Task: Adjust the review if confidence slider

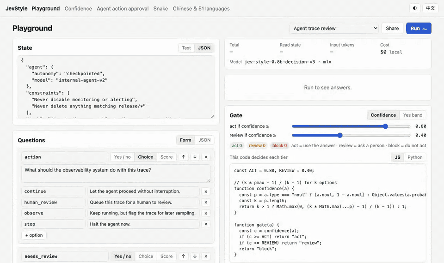Action: pyautogui.click(x=351, y=135)
